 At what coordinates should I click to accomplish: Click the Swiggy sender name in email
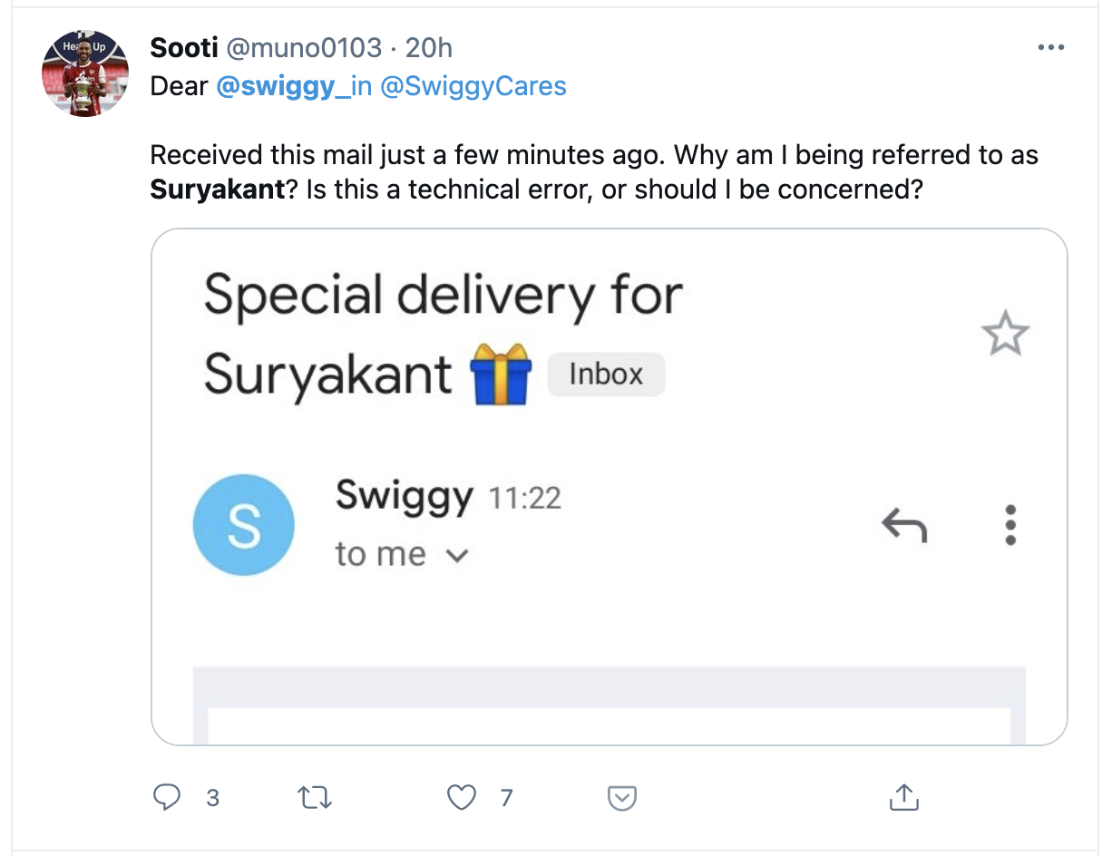pos(404,495)
